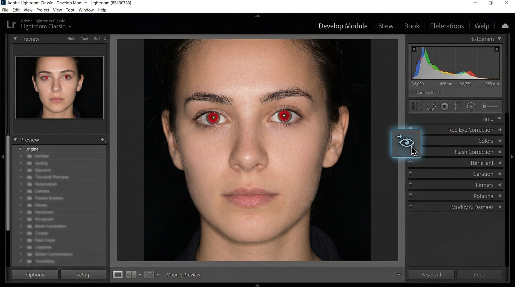Open the Lightroom Classic identity dropdown
Image resolution: width=515 pixels, height=287 pixels.
tap(70, 26)
